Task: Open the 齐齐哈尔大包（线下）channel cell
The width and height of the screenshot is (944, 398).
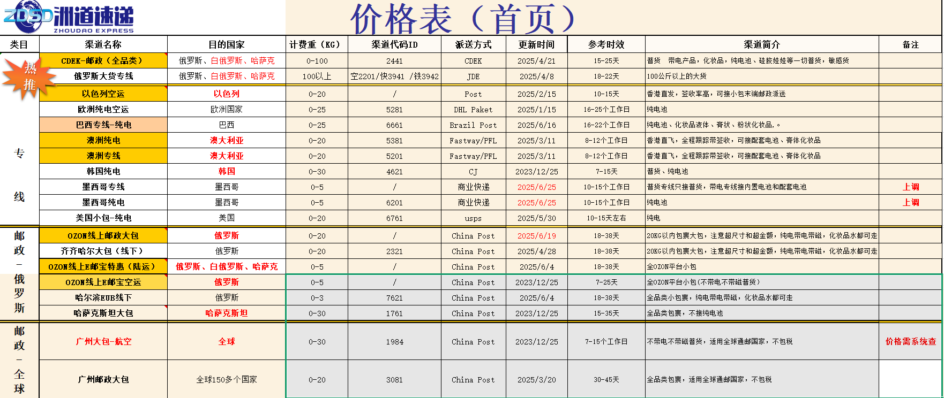Action: tap(103, 251)
